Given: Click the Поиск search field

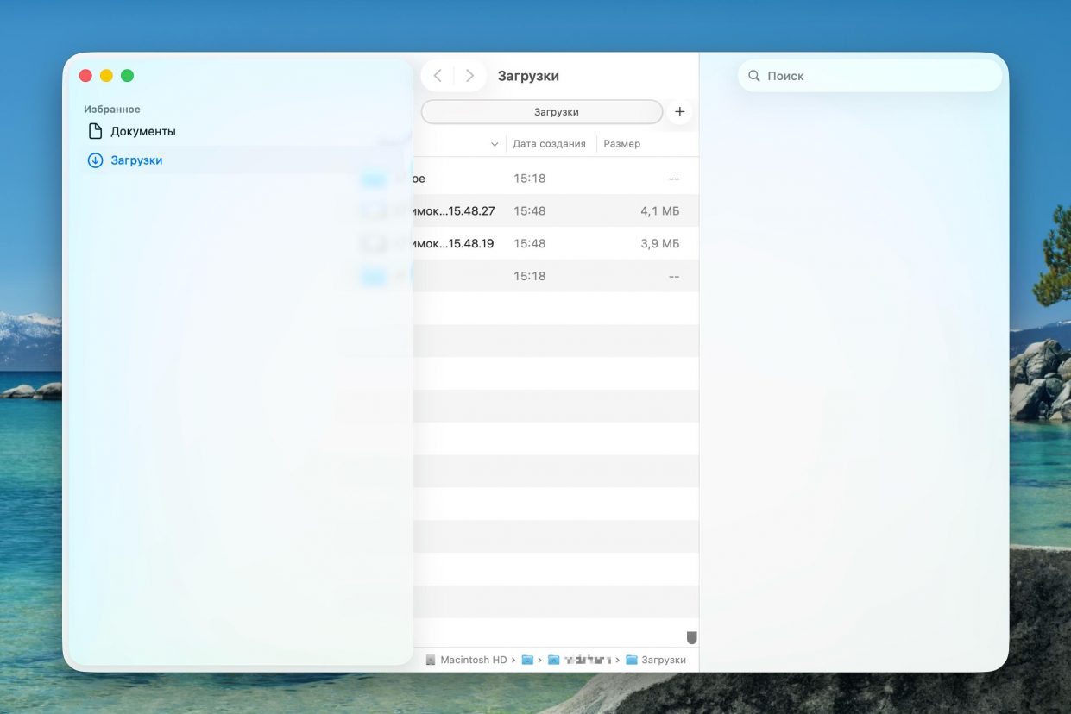Looking at the screenshot, I should click(x=870, y=76).
